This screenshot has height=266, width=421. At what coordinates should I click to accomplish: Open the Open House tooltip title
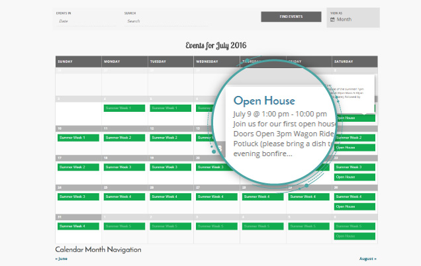click(262, 99)
